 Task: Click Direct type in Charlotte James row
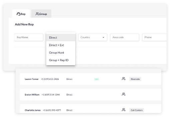point(69,110)
